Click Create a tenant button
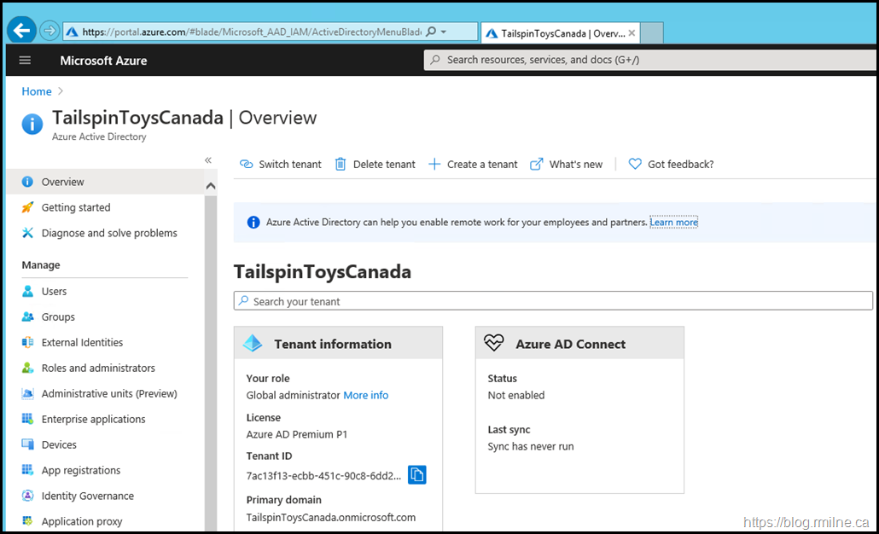Image resolution: width=879 pixels, height=534 pixels. 473,165
